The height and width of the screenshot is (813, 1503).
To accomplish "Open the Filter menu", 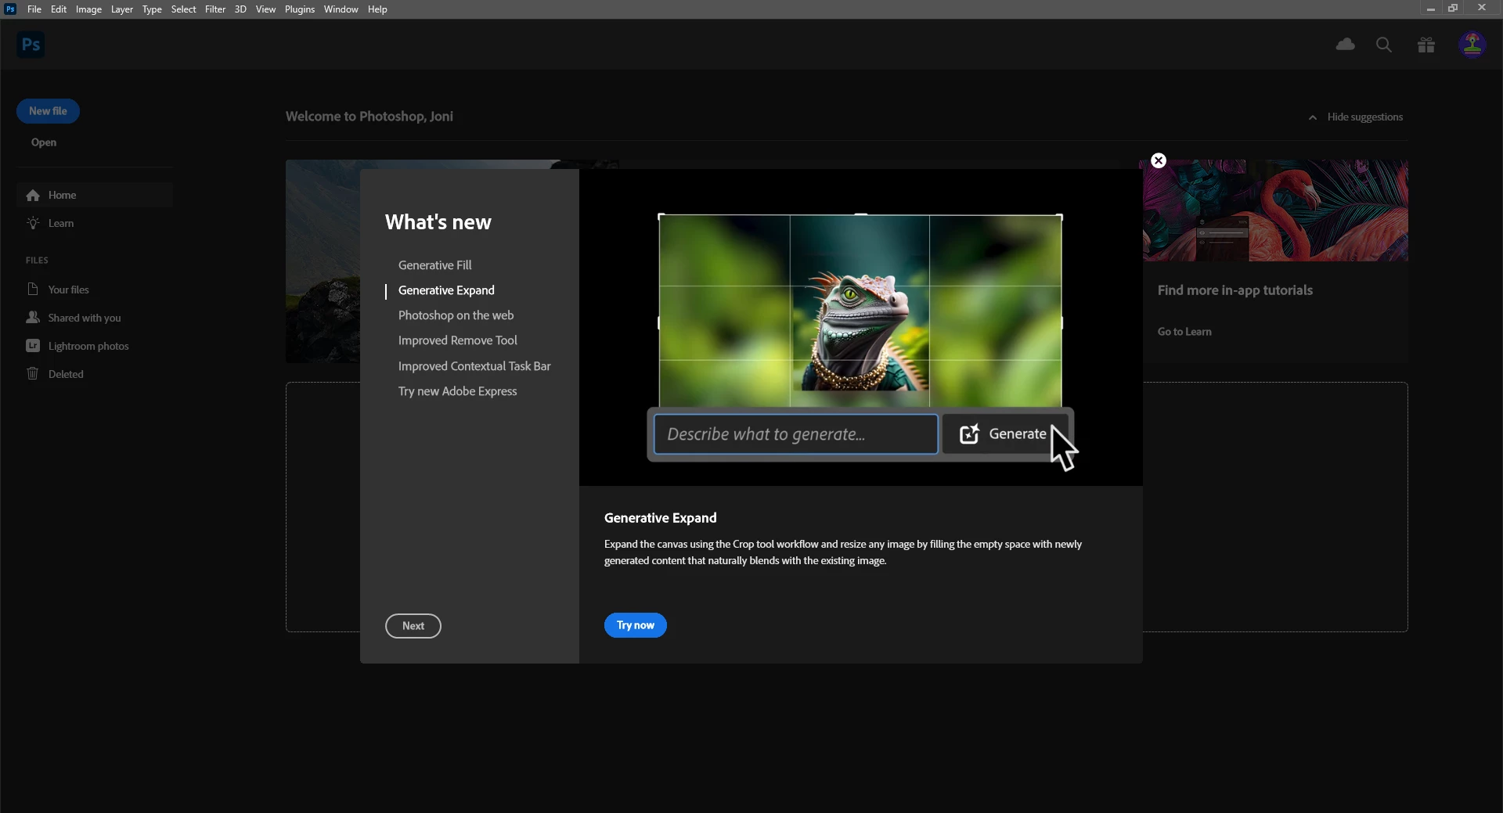I will [x=215, y=9].
